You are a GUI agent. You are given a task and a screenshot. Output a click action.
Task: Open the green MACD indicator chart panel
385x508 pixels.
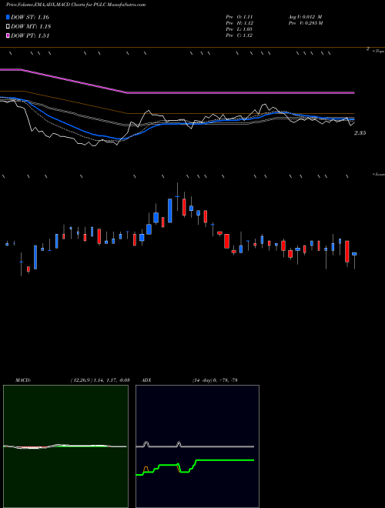(65, 446)
